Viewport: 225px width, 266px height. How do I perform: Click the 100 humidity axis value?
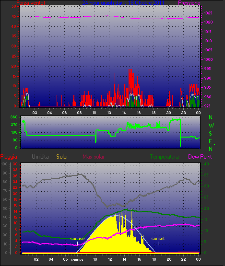click(x=4, y=164)
